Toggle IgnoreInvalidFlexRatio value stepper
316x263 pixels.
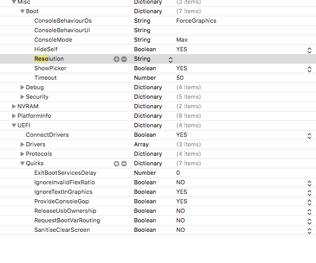pos(309,183)
